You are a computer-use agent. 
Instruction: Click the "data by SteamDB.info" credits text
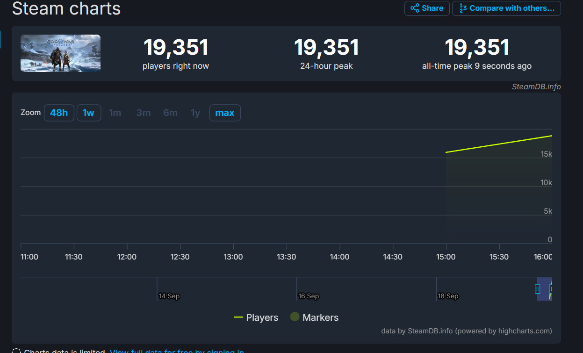467,331
